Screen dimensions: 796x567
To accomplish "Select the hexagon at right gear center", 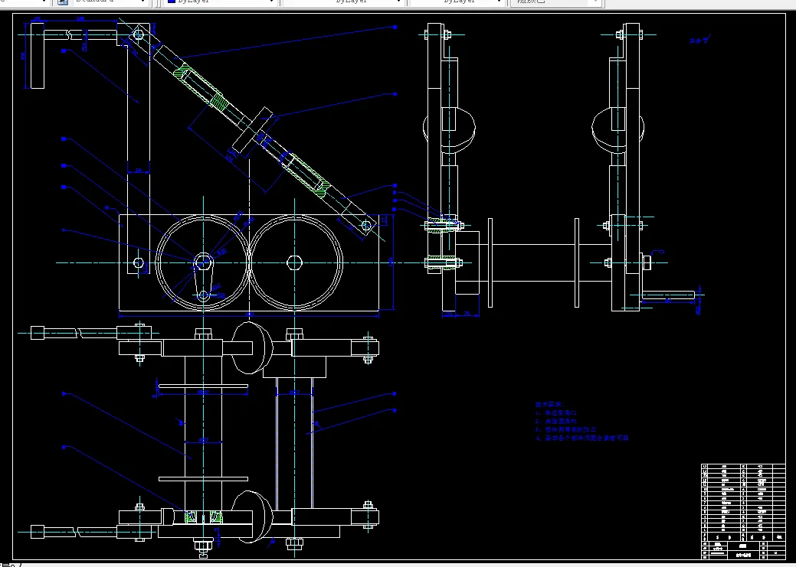I will point(294,262).
